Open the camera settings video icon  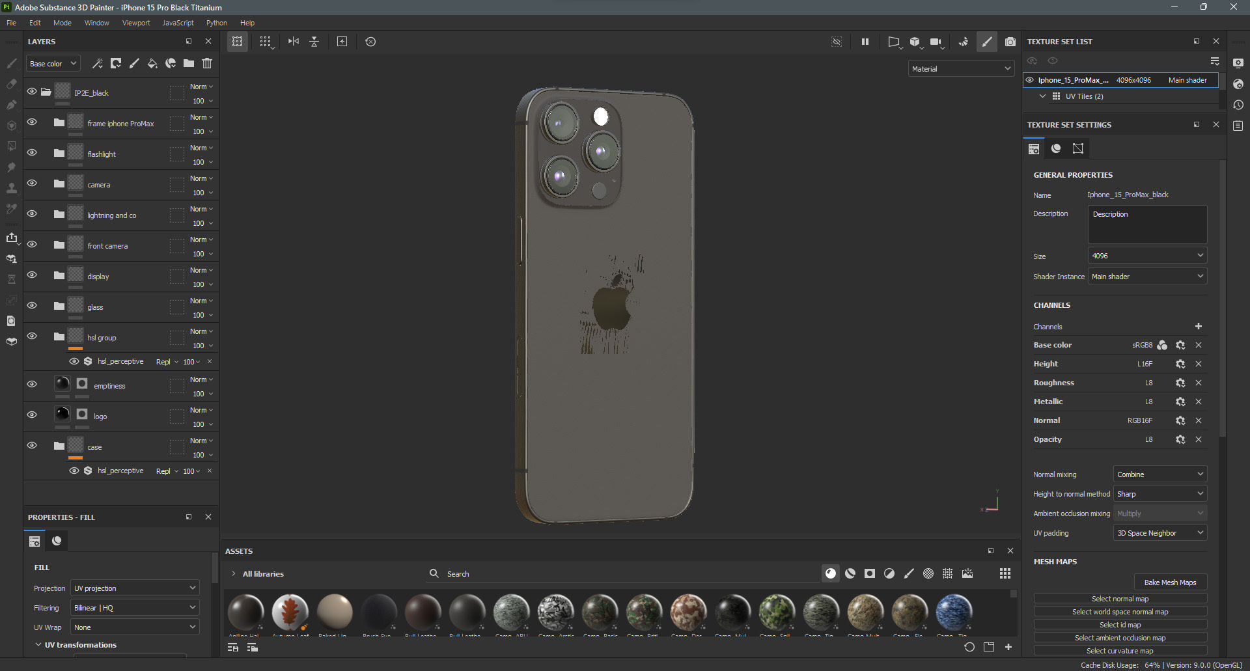click(x=936, y=42)
